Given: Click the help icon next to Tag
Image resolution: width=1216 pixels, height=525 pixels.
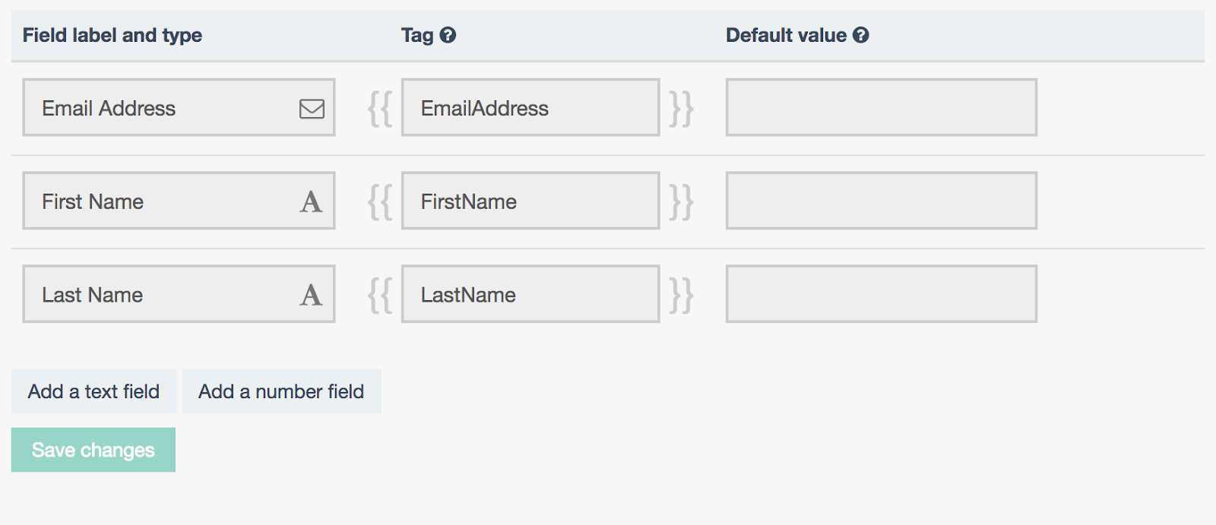Looking at the screenshot, I should coord(448,35).
